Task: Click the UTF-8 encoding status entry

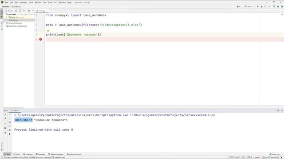Action: click(x=249, y=157)
